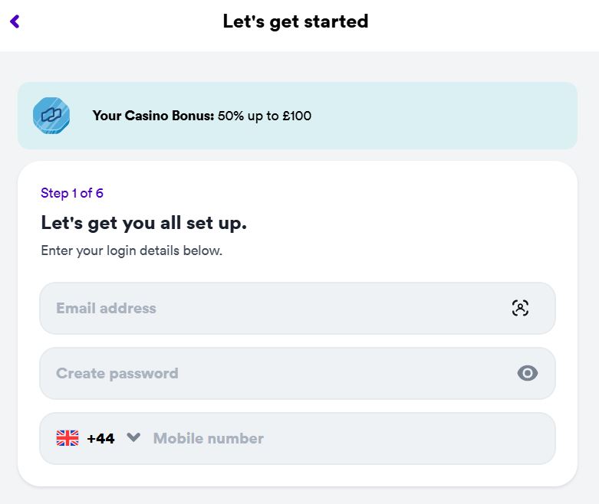Screen dimensions: 599x504
Task: Click the "Let's get started" page title
Action: 296,21
